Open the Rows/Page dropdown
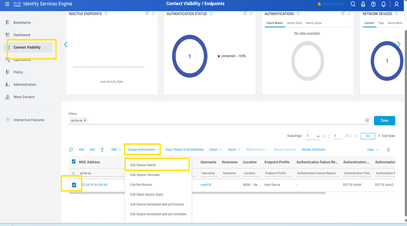This screenshot has width=407, height=226. [313, 136]
